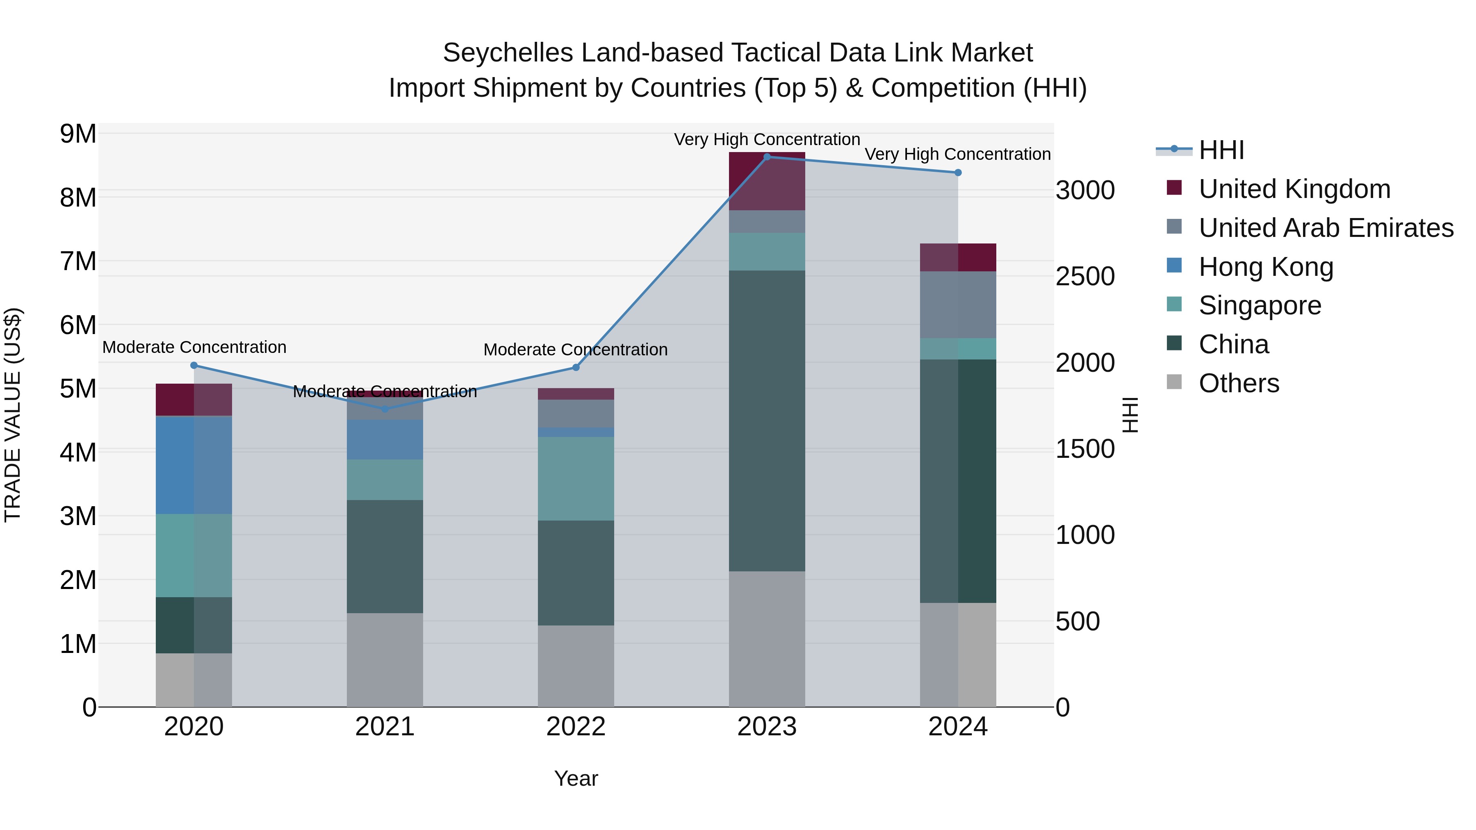The image size is (1476, 830).
Task: Click the Others gray legend swatch
Action: [x=1174, y=382]
